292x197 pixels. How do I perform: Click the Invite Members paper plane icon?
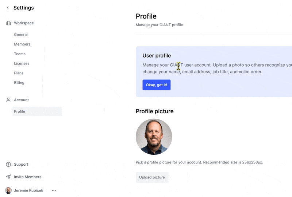[x=8, y=177]
